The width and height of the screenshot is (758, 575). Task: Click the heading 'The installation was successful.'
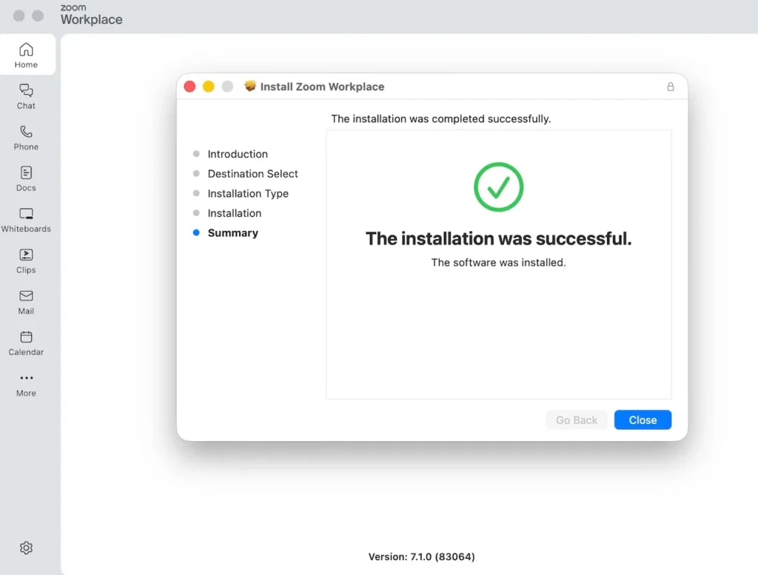pyautogui.click(x=498, y=239)
